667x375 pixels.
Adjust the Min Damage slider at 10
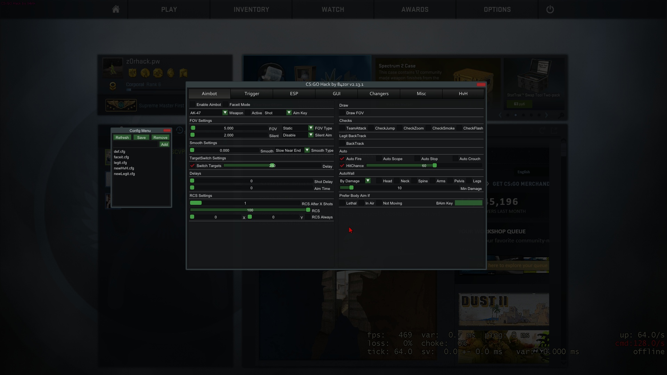(x=399, y=188)
